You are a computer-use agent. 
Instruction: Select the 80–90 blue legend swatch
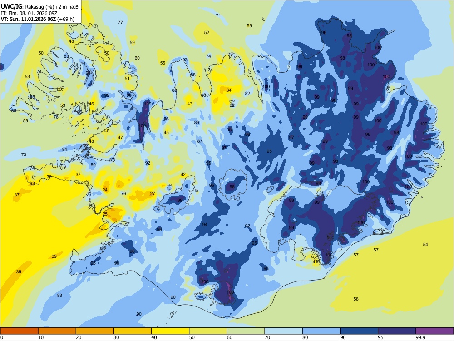pos(321,331)
